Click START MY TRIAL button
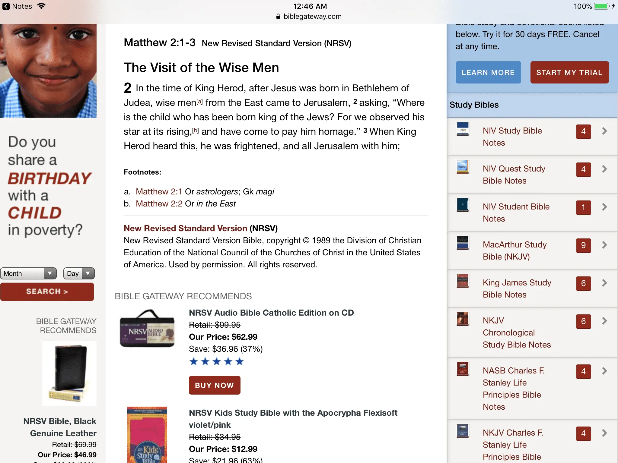Screen dimensions: 618x463 pos(569,72)
